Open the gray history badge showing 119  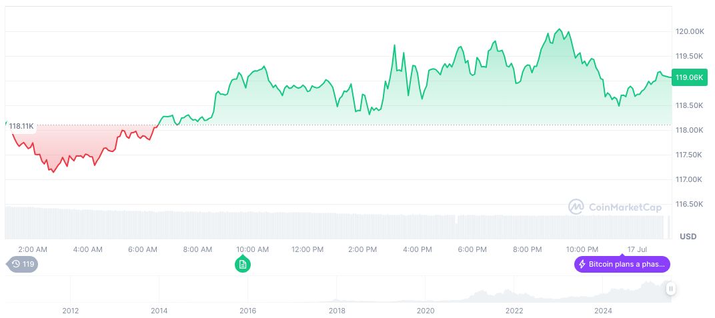pyautogui.click(x=23, y=265)
